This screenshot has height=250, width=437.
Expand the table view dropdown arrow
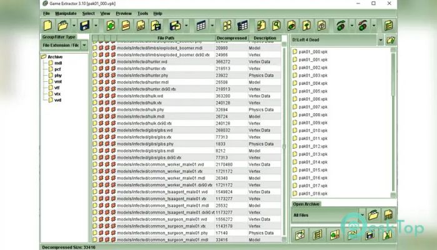(212, 26)
